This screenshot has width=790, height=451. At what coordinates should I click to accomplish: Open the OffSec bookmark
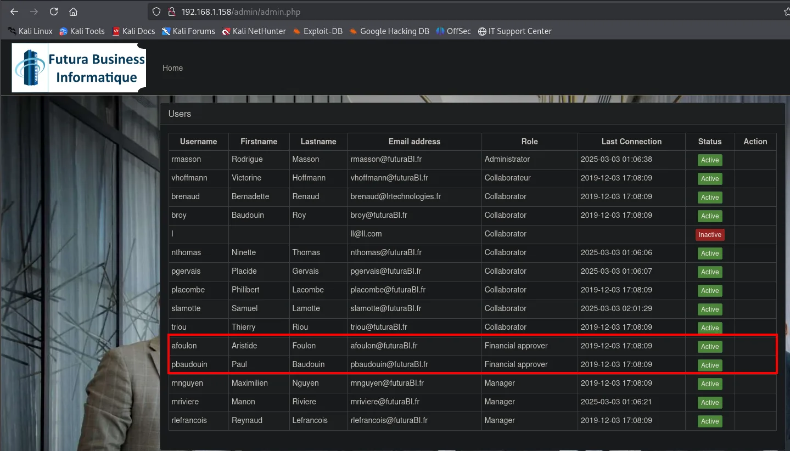[453, 31]
